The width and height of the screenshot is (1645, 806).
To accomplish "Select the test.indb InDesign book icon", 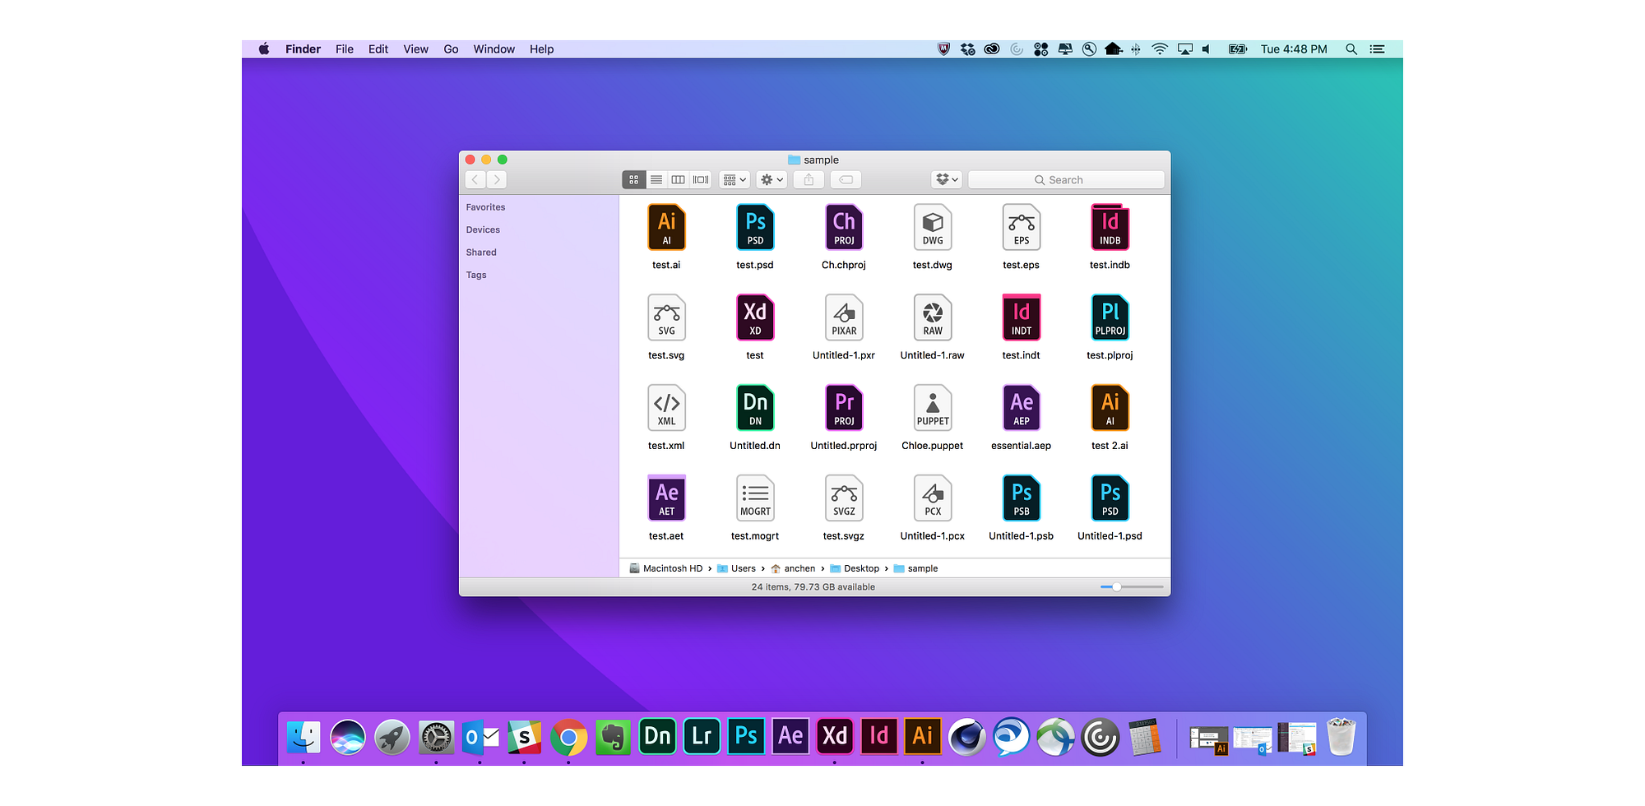I will (1110, 227).
